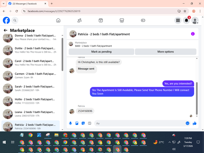The width and height of the screenshot is (204, 153).
Task: Click the 2534160696 phone number message
Action: pos(85,111)
